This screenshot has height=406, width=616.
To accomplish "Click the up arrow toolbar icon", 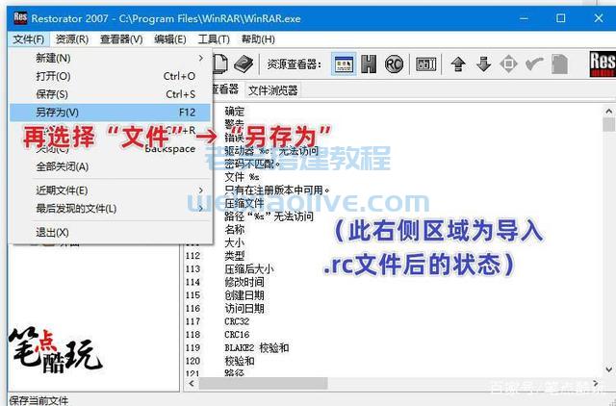I will click(x=458, y=64).
